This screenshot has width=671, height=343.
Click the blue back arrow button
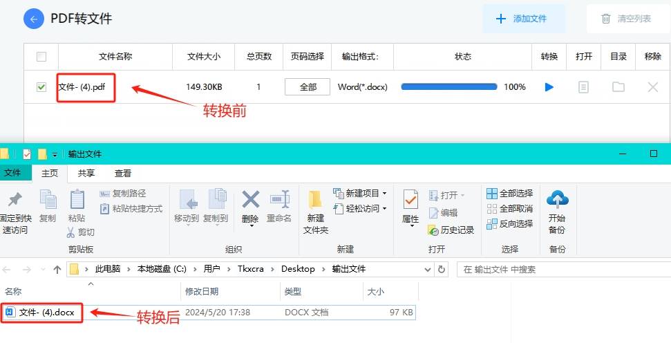point(34,19)
